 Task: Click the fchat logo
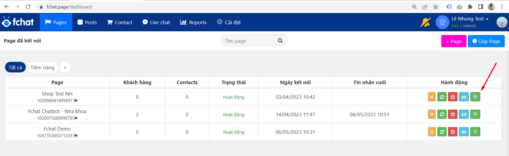(18, 22)
